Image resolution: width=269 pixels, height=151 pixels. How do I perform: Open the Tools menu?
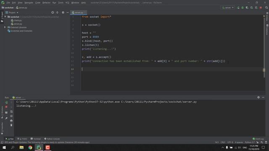[61, 3]
